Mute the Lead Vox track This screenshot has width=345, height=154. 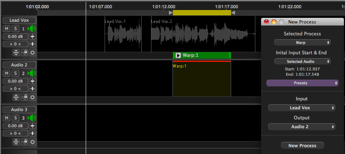pos(7,29)
